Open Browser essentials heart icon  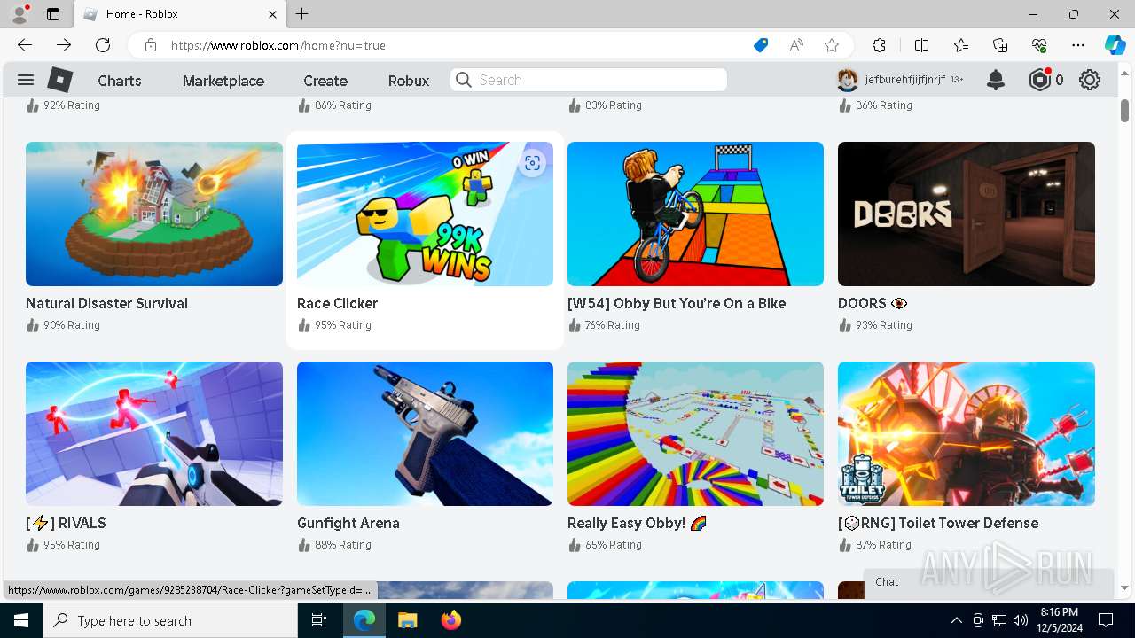[x=1039, y=45]
